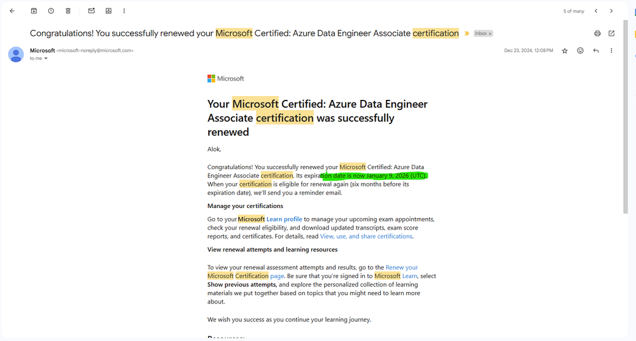636x341 pixels.
Task: Open email in a new window
Action: tap(611, 33)
